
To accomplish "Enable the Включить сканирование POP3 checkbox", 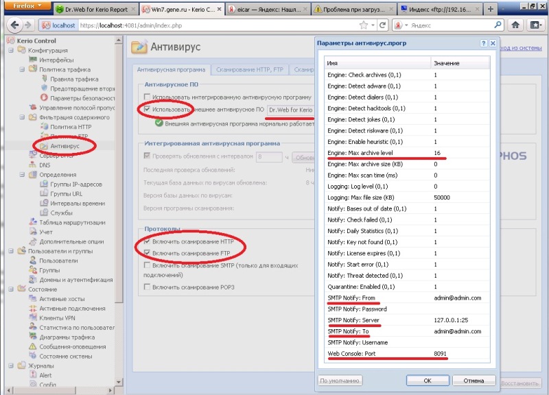I will tap(148, 287).
